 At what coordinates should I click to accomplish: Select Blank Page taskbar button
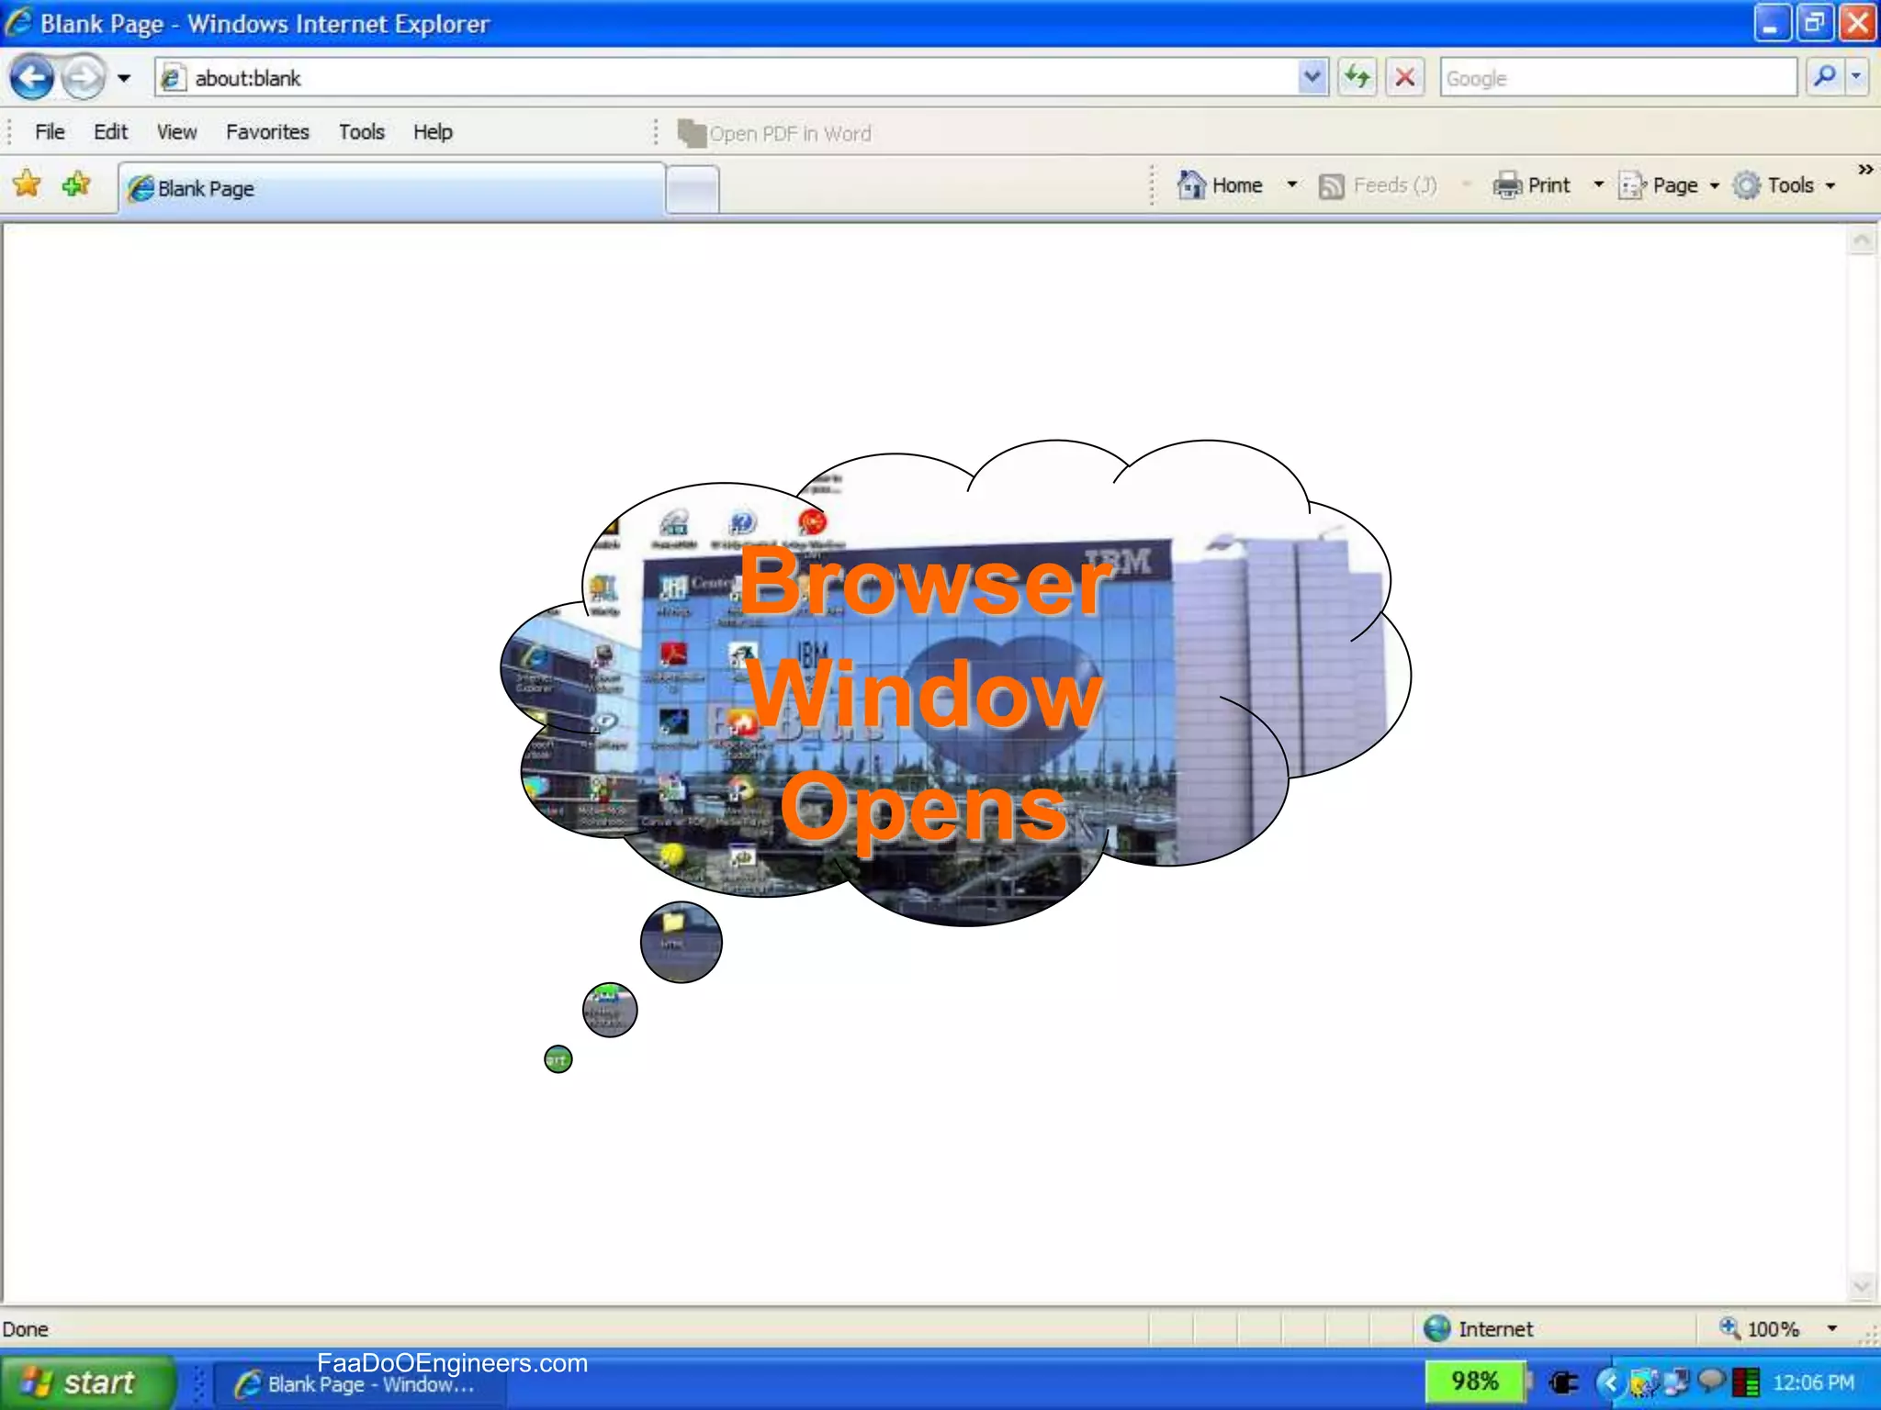point(359,1384)
